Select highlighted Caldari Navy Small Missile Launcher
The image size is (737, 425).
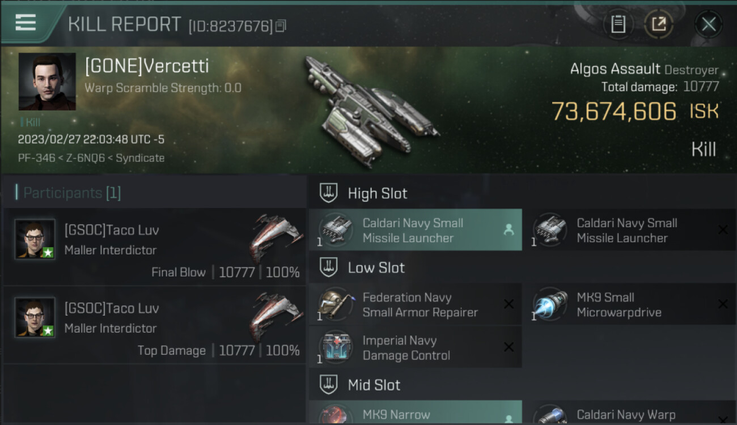(x=416, y=230)
